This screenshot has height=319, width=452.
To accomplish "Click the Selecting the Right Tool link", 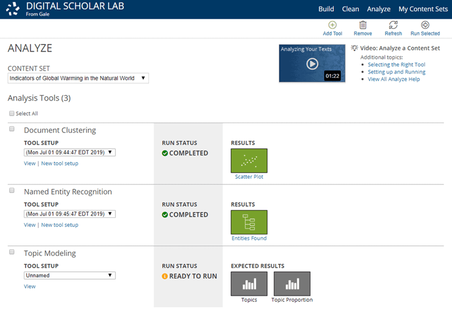I will [396, 64].
